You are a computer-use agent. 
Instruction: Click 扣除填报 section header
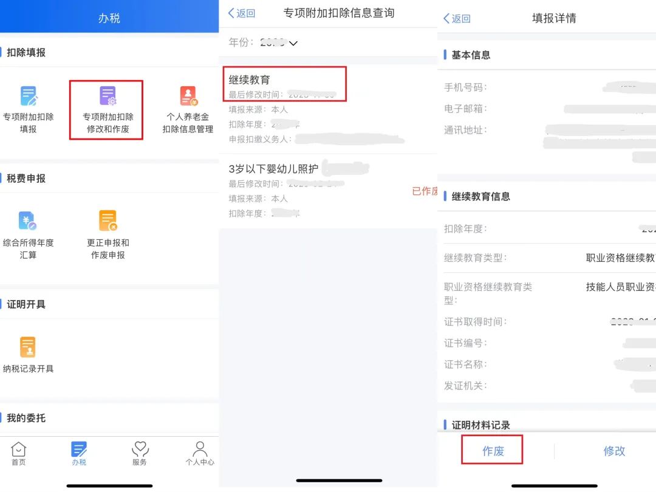tap(26, 52)
